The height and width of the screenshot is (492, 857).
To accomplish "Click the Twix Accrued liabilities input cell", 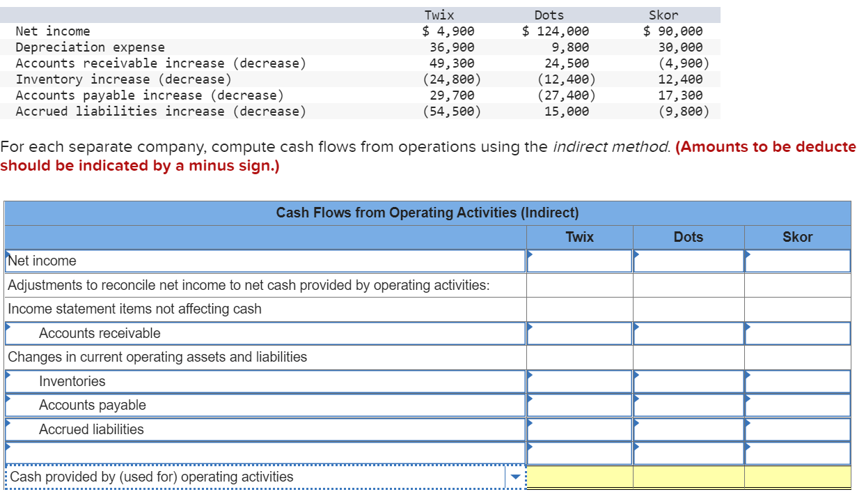I will (x=579, y=429).
